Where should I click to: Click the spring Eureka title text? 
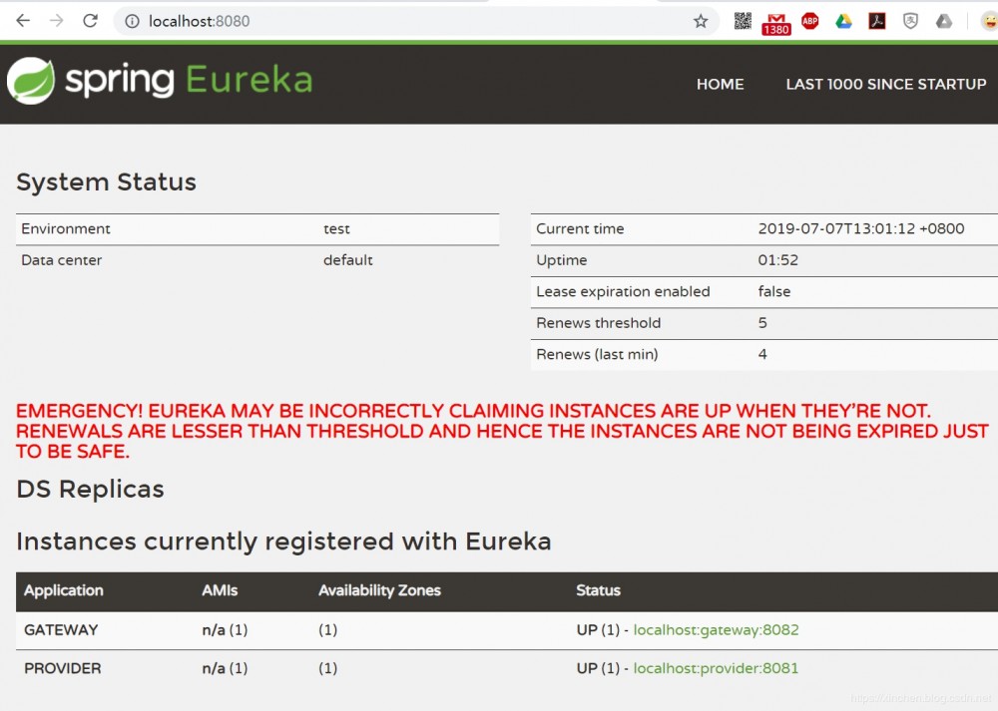tap(189, 81)
